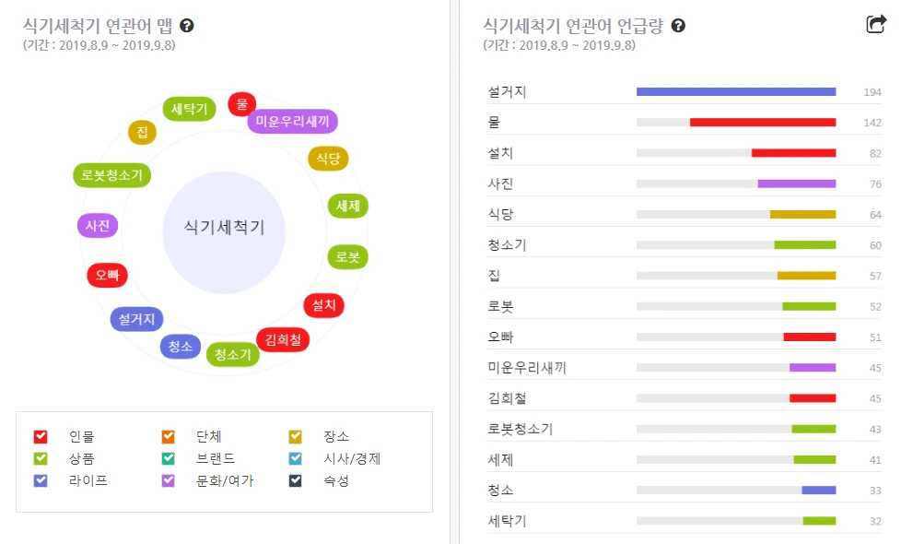Toggle the 단체 category checkbox

pyautogui.click(x=169, y=436)
